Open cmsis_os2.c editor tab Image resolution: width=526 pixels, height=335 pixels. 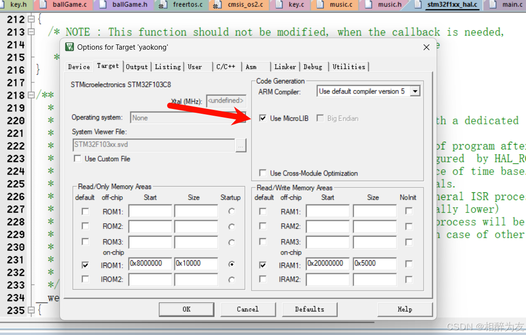(239, 5)
